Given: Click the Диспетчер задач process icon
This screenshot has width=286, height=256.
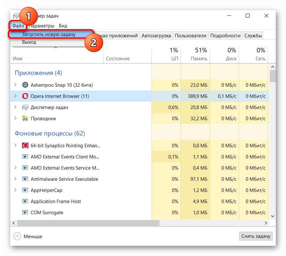Looking at the screenshot, I should coord(25,107).
